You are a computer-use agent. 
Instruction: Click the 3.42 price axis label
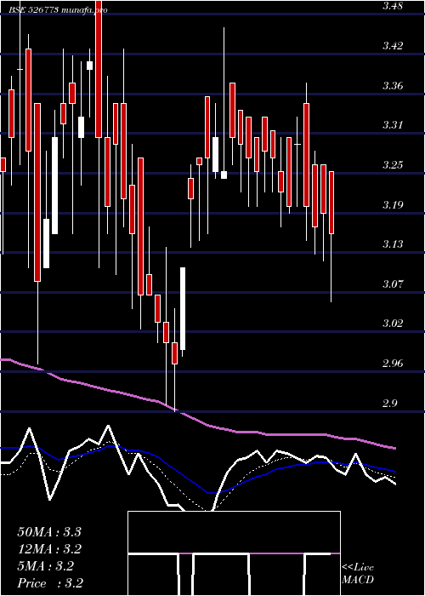tap(393, 46)
